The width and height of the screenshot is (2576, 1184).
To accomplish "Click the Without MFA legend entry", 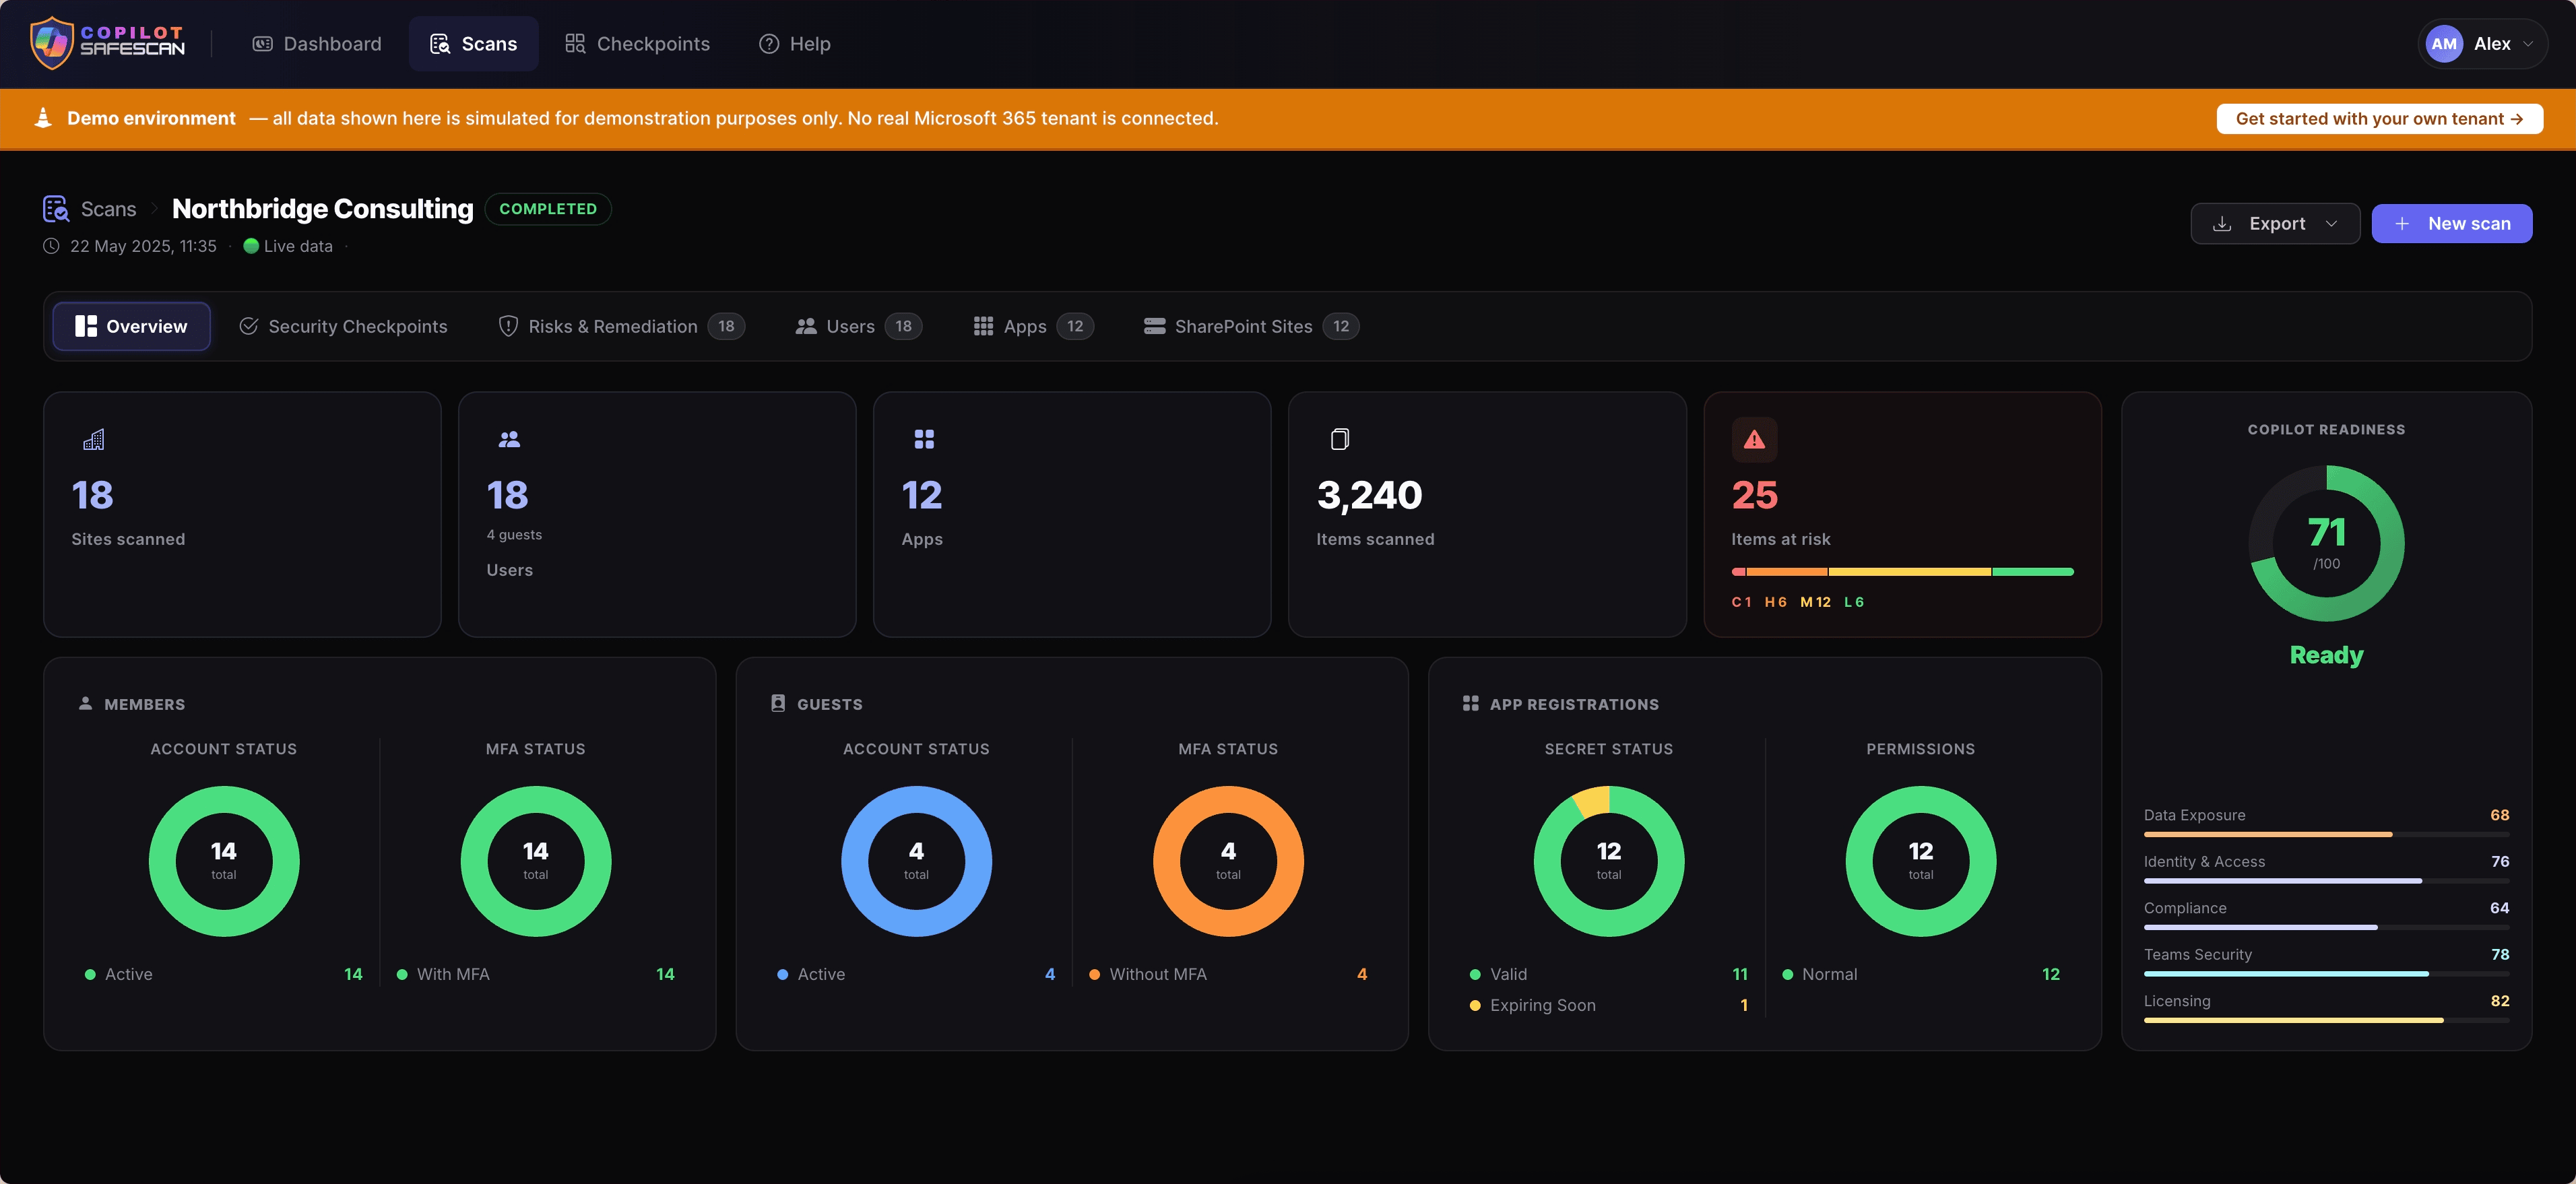I will (1228, 974).
